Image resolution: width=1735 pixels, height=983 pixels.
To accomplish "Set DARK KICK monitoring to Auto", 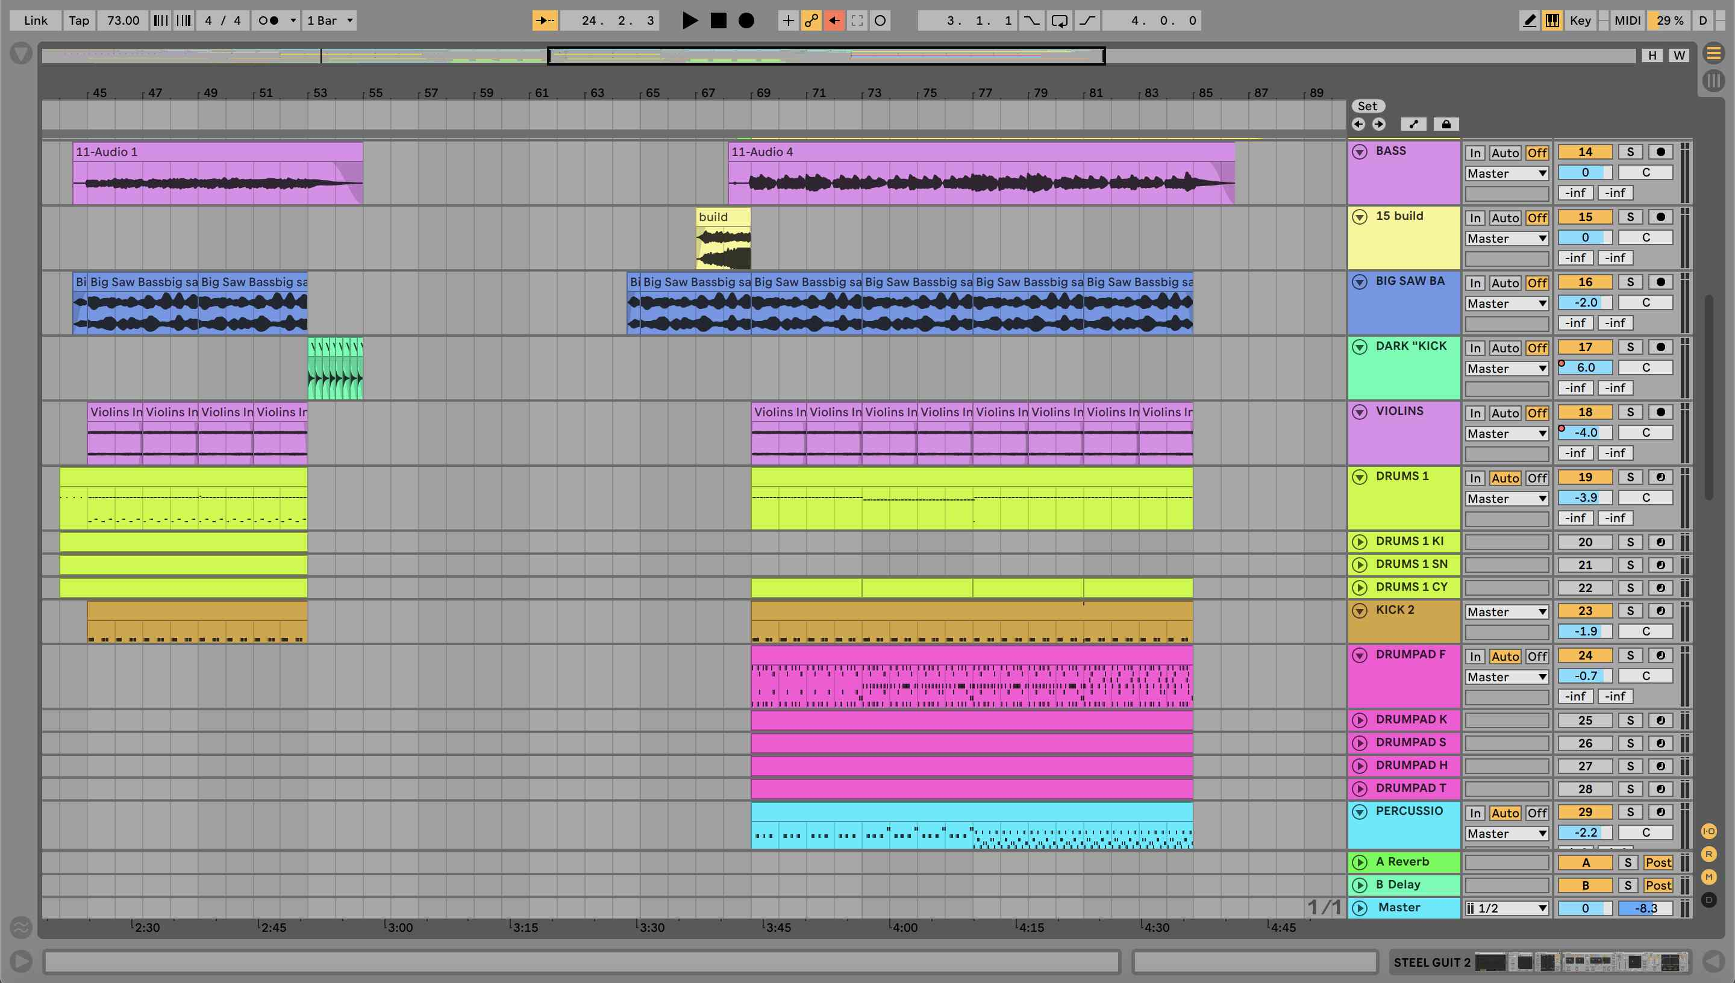I will tap(1505, 348).
